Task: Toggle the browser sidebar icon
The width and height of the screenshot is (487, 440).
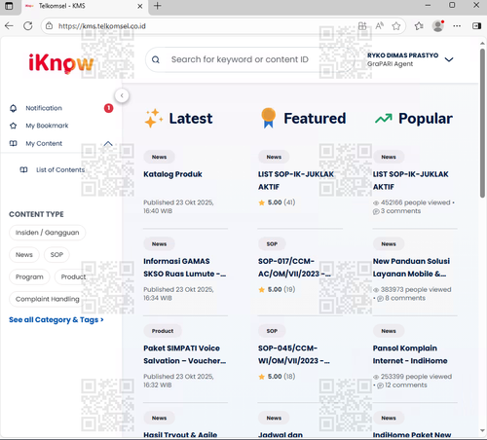Action: (x=476, y=26)
